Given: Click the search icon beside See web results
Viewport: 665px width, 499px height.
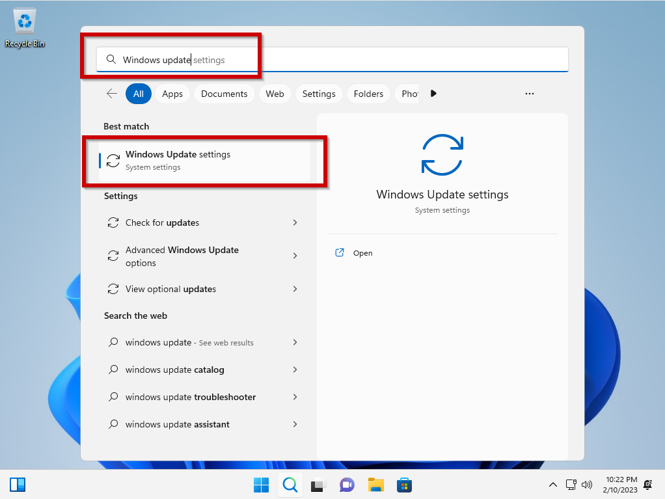Looking at the screenshot, I should (113, 342).
